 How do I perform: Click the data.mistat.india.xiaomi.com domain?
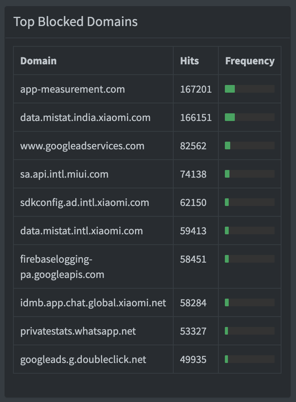85,118
